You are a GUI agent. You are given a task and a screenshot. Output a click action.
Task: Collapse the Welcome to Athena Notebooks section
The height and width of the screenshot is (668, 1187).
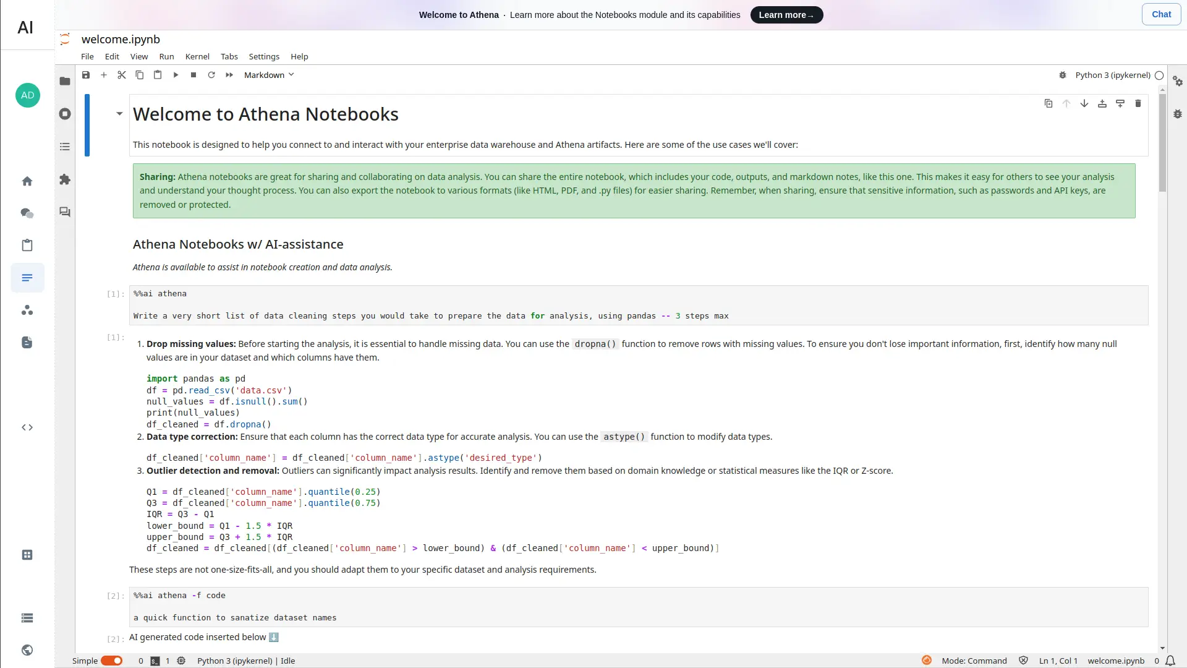(x=119, y=113)
